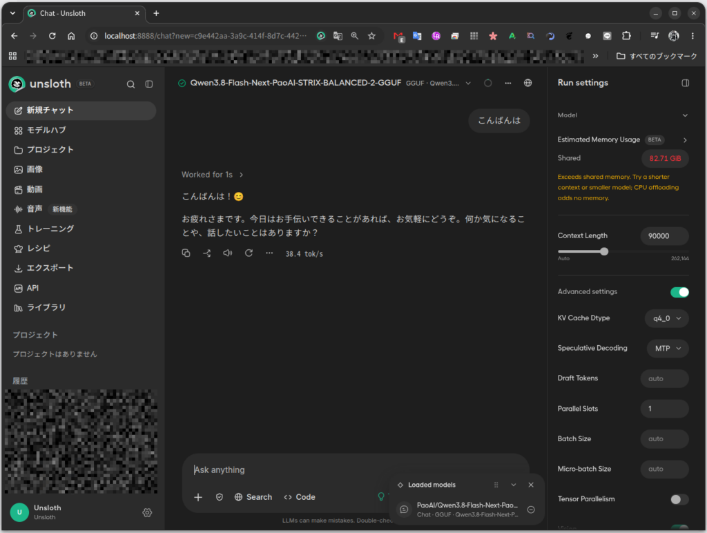Expand the Model section
Image resolution: width=707 pixels, height=533 pixels.
pos(623,115)
